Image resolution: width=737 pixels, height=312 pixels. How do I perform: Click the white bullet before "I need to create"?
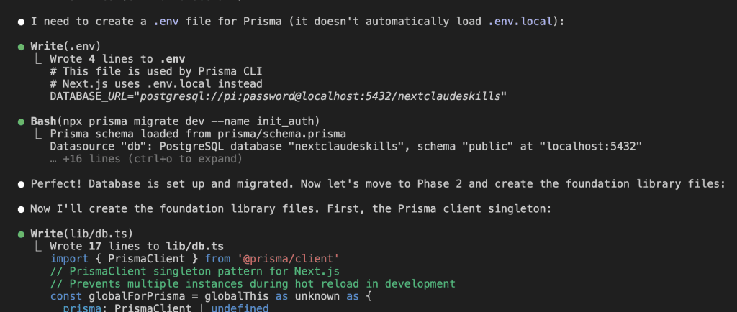click(22, 22)
